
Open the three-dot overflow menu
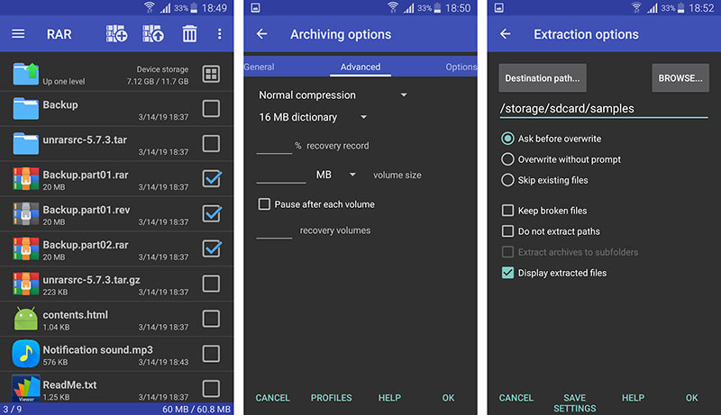pos(219,34)
